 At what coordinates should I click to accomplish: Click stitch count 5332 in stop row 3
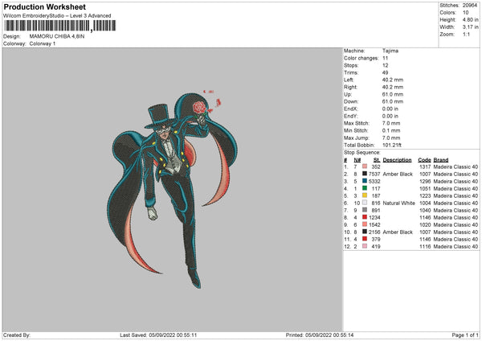(374, 182)
